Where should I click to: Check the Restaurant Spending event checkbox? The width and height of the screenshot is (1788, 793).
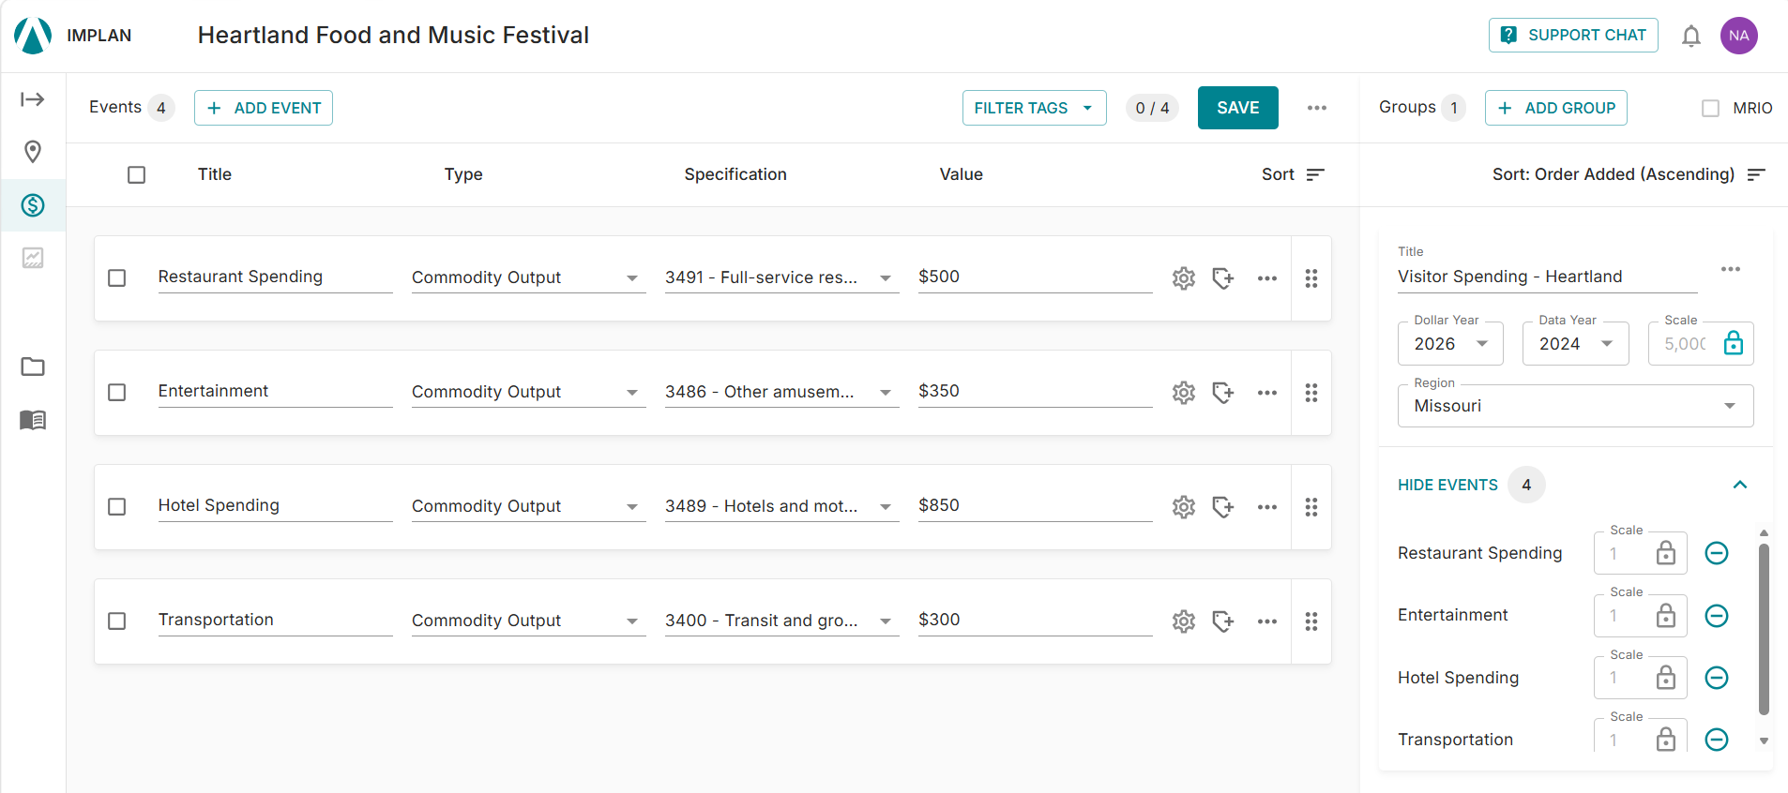point(117,278)
